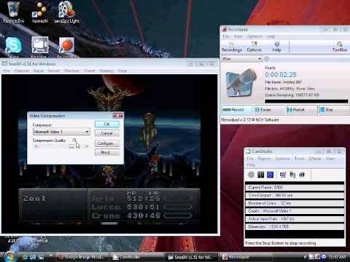Open the Tools menu in CamStudio
Viewport: 350px width, 262px height.
pyautogui.click(x=299, y=159)
